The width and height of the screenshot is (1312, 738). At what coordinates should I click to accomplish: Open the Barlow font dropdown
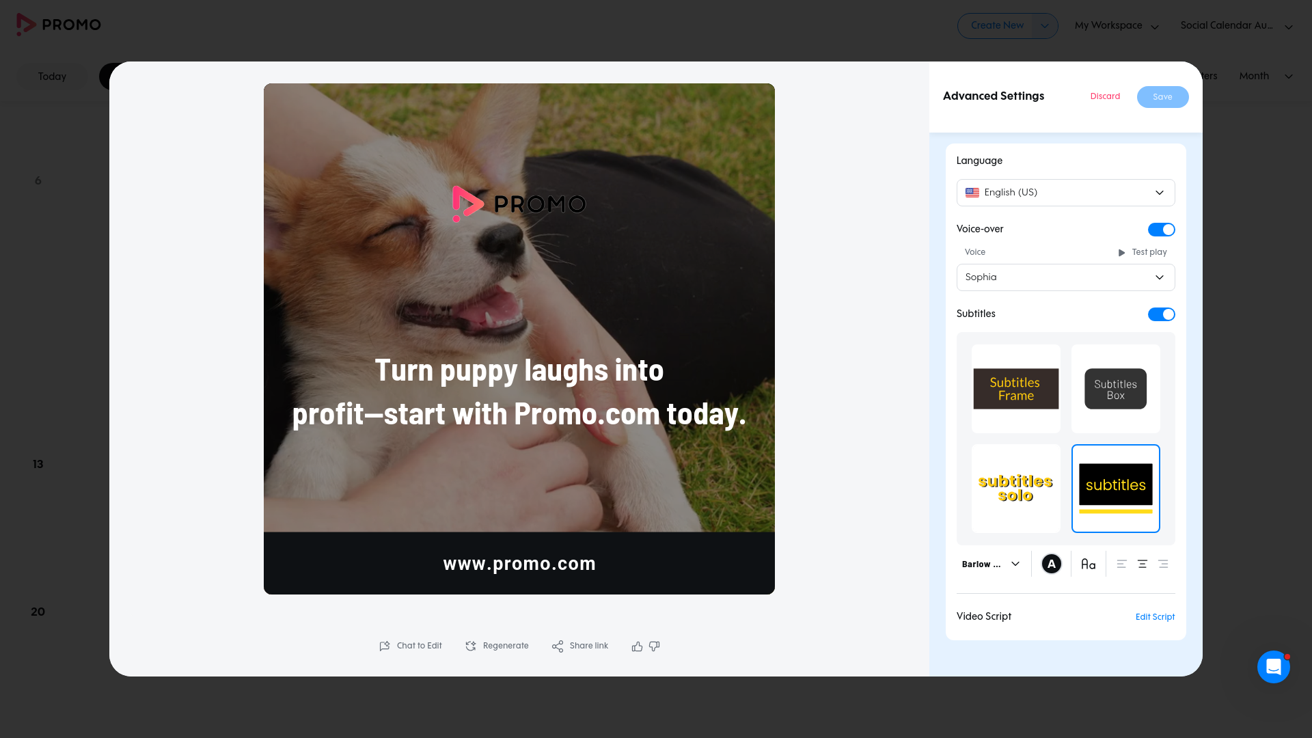pos(991,564)
